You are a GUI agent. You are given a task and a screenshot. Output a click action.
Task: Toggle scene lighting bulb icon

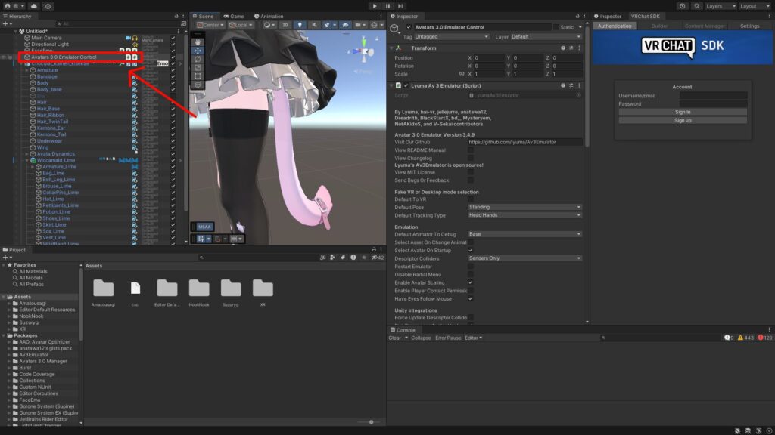coord(299,25)
